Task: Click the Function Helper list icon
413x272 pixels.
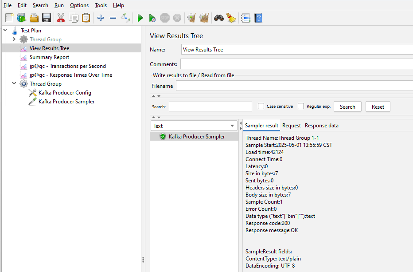Action: click(x=245, y=18)
